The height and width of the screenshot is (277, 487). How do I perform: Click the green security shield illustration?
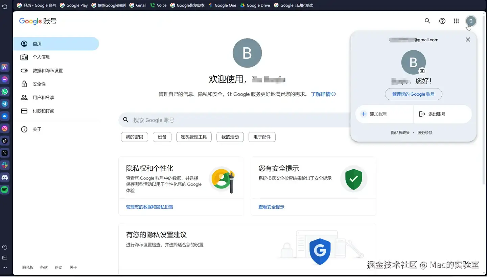pos(354,179)
